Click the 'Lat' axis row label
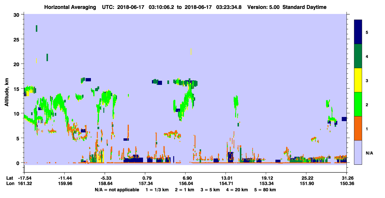 click(x=10, y=178)
